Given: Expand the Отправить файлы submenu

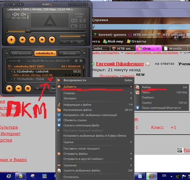Looking at the screenshot, I should point(95,154).
